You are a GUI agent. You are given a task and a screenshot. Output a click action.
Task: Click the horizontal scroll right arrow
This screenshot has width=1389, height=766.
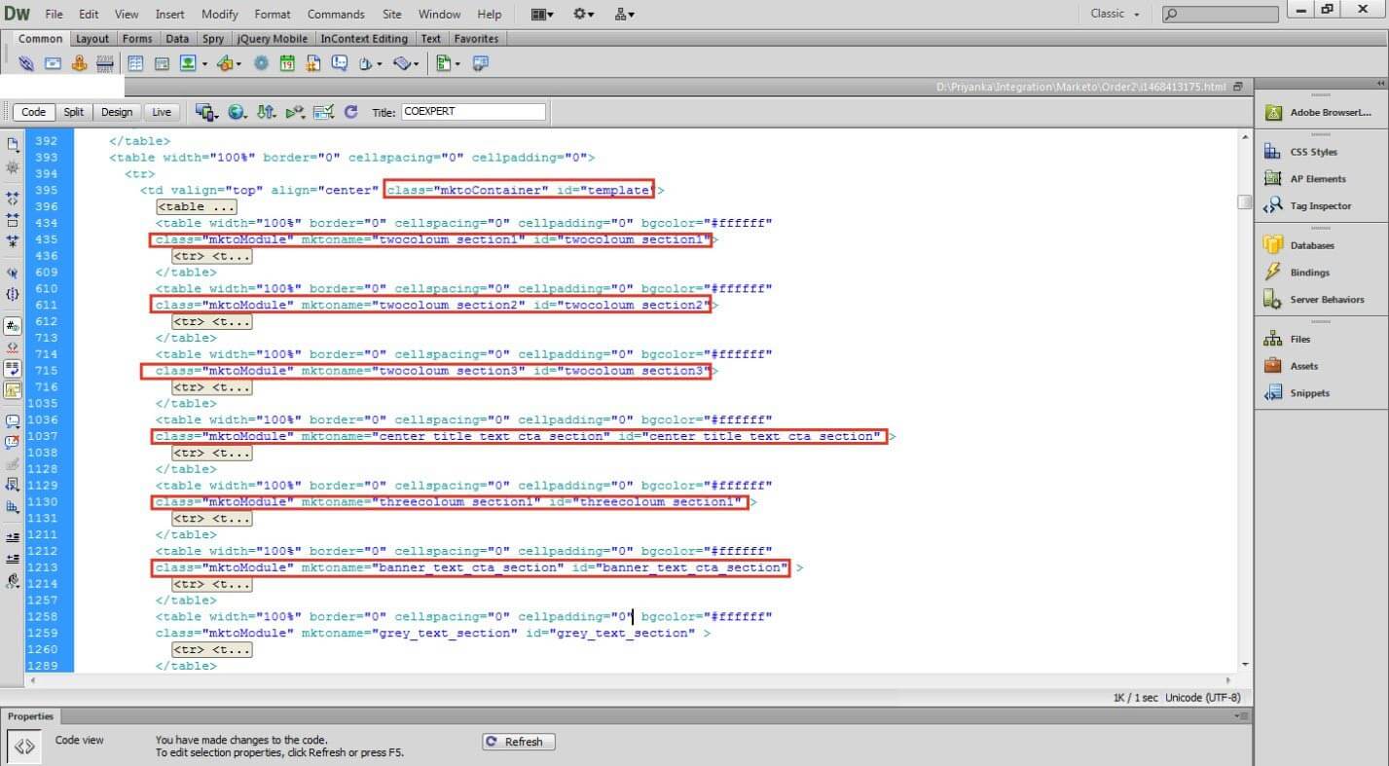[x=1227, y=680]
